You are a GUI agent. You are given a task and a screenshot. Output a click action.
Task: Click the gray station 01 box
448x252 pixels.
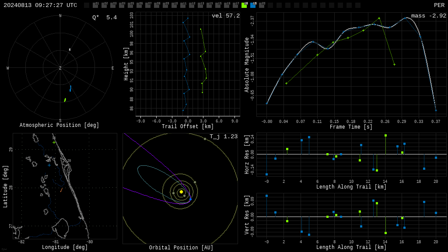96,5
